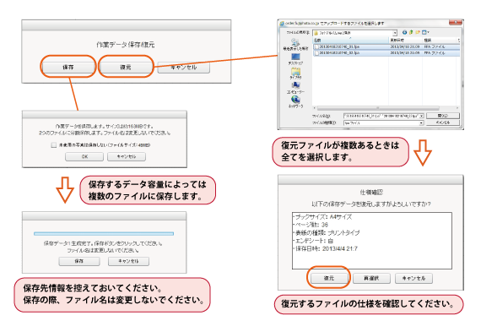Click Create New Folder icon
This screenshot has width=481, height=321.
[418, 32]
